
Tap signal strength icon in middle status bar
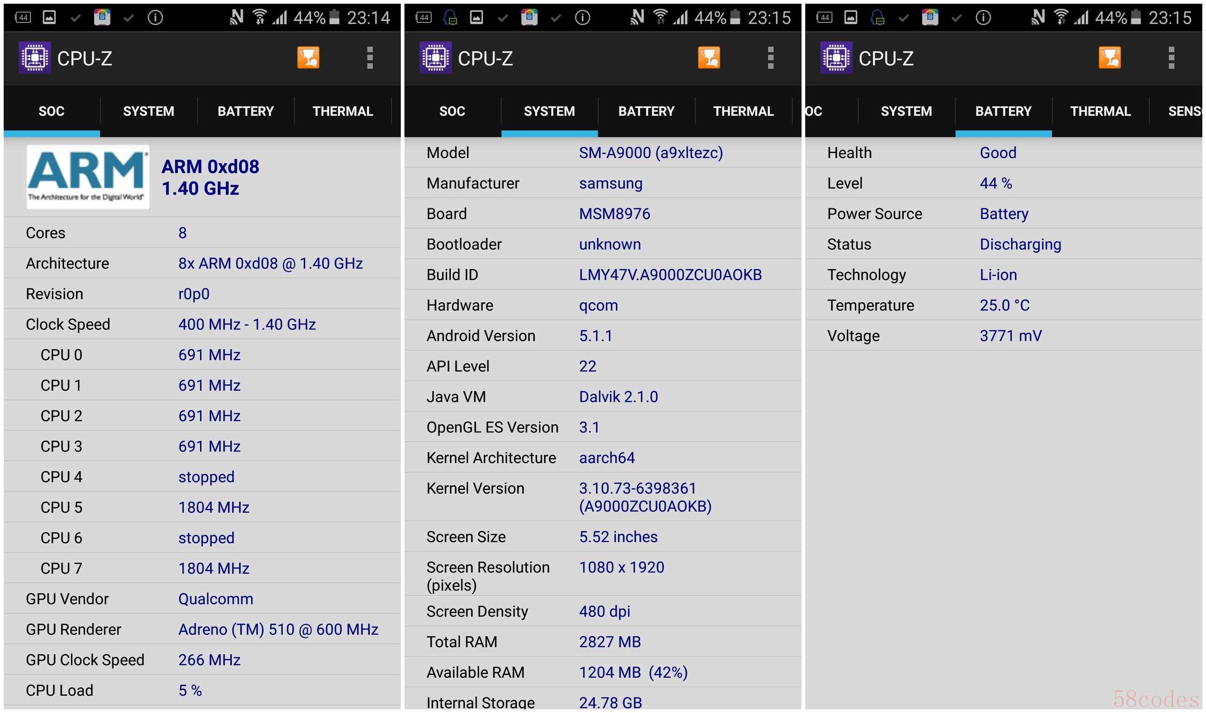(680, 18)
